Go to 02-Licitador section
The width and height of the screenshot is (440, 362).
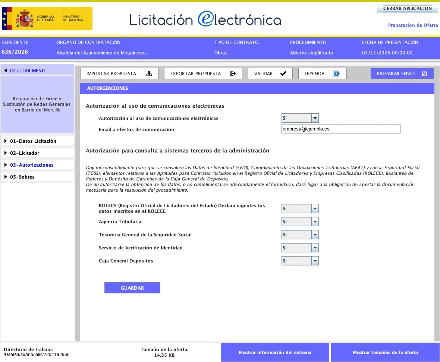[x=38, y=153]
